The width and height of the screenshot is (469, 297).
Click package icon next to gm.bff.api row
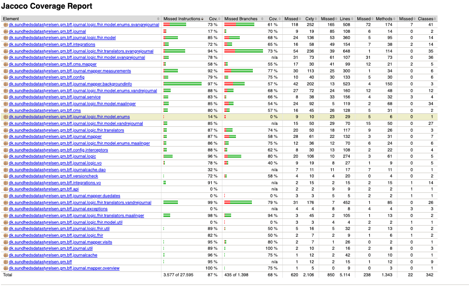pos(5,189)
